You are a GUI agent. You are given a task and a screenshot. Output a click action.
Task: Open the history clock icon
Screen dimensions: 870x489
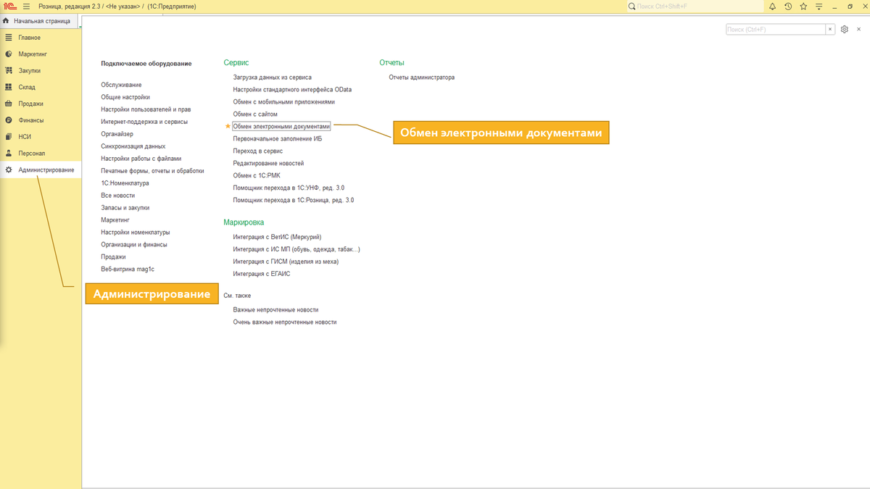(x=788, y=7)
